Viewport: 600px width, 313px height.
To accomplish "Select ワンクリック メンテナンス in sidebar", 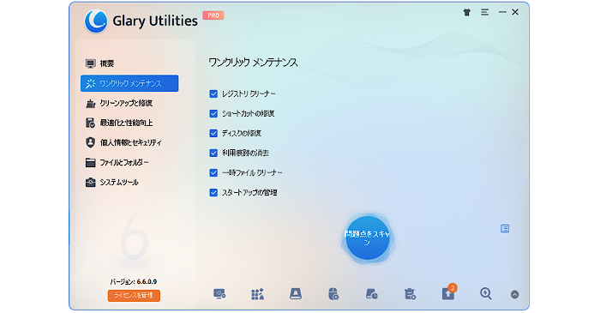I will [129, 83].
